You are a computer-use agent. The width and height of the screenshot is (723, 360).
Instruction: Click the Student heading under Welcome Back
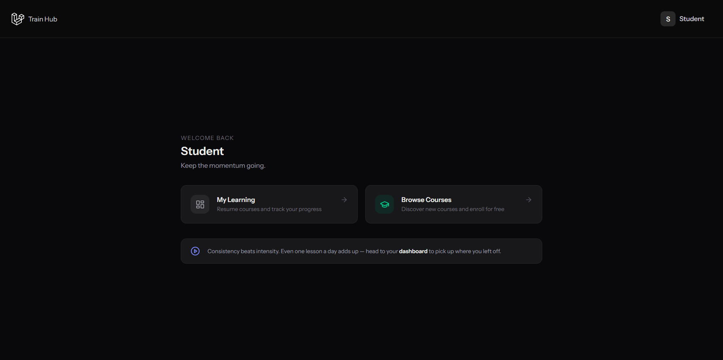coord(202,151)
